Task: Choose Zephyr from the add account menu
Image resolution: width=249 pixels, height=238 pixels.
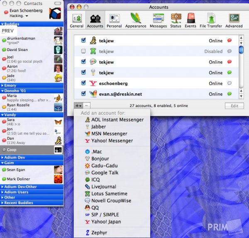Action: point(112,233)
